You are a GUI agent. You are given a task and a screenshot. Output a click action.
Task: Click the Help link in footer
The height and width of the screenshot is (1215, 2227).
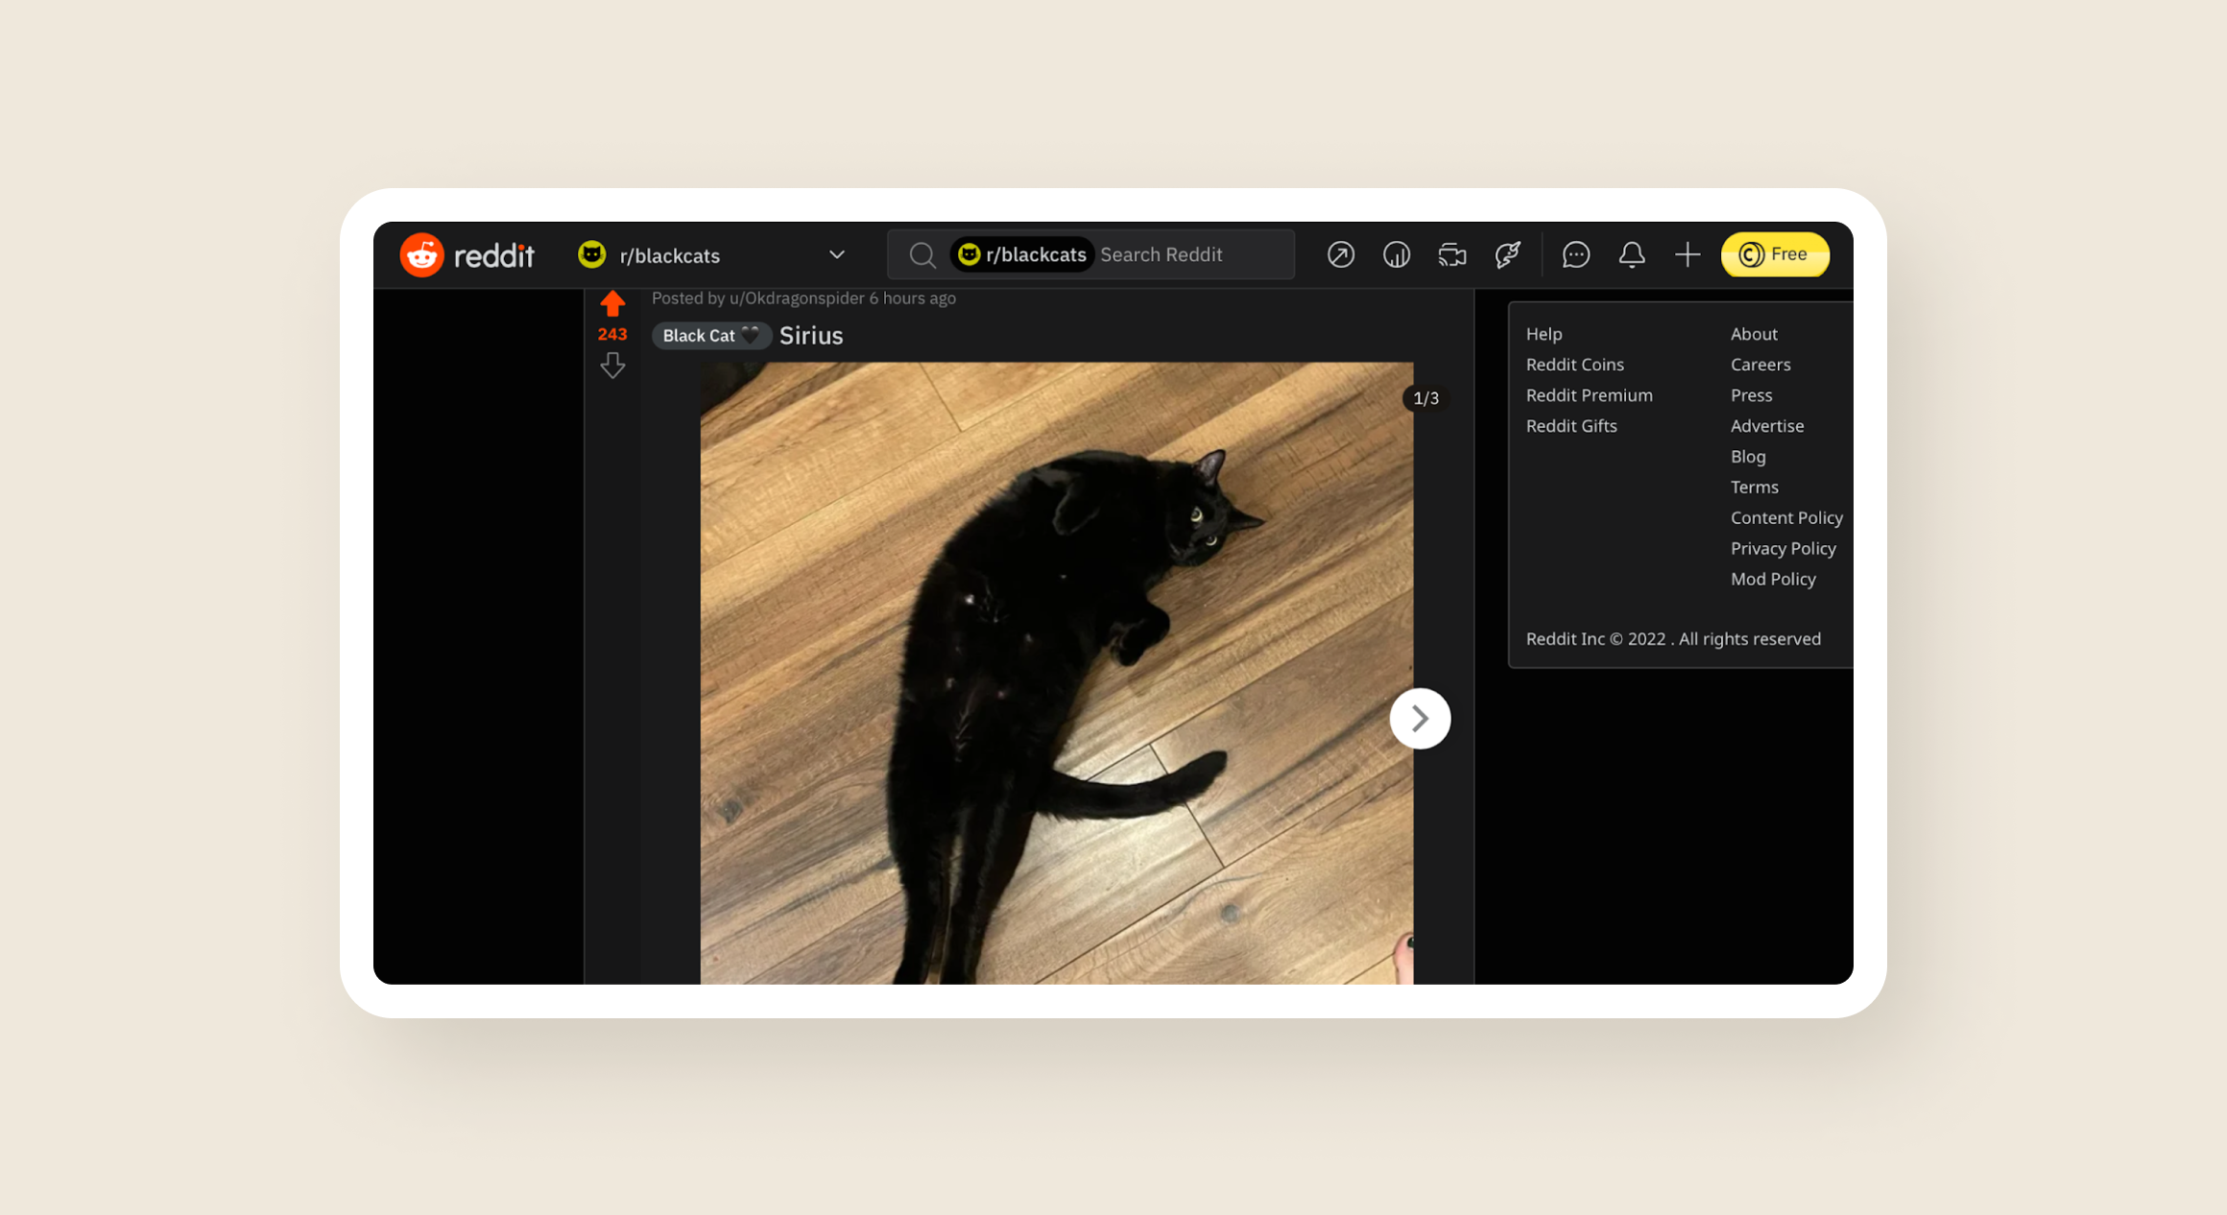point(1544,334)
